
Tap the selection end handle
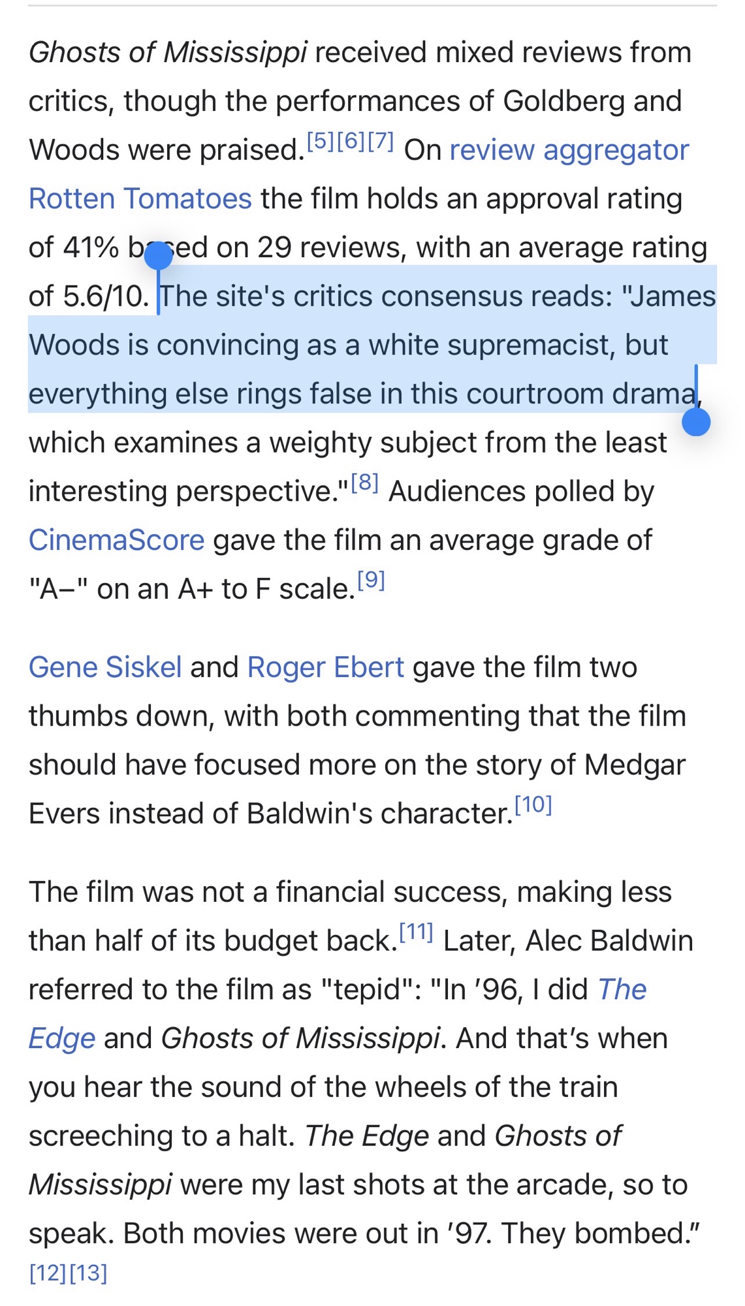coord(696,422)
